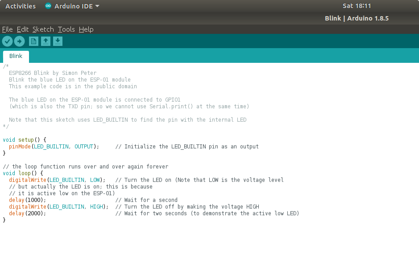Image resolution: width=419 pixels, height=264 pixels.
Task: Open the Edit menu
Action: [x=22, y=29]
